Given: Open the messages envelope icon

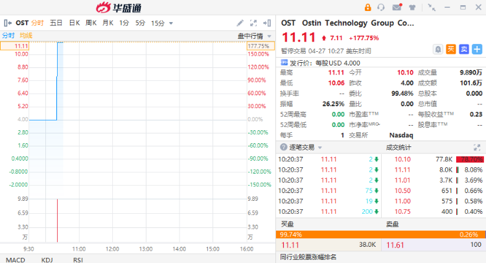Looking at the screenshot, I should pyautogui.click(x=397, y=8).
